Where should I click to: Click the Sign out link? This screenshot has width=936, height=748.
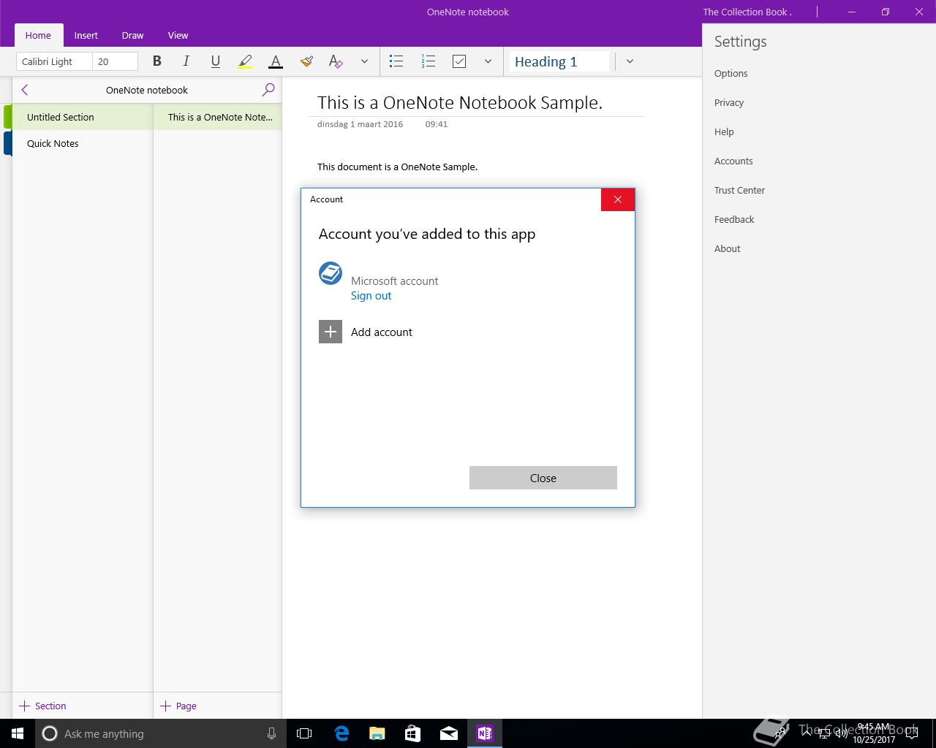[x=371, y=296]
